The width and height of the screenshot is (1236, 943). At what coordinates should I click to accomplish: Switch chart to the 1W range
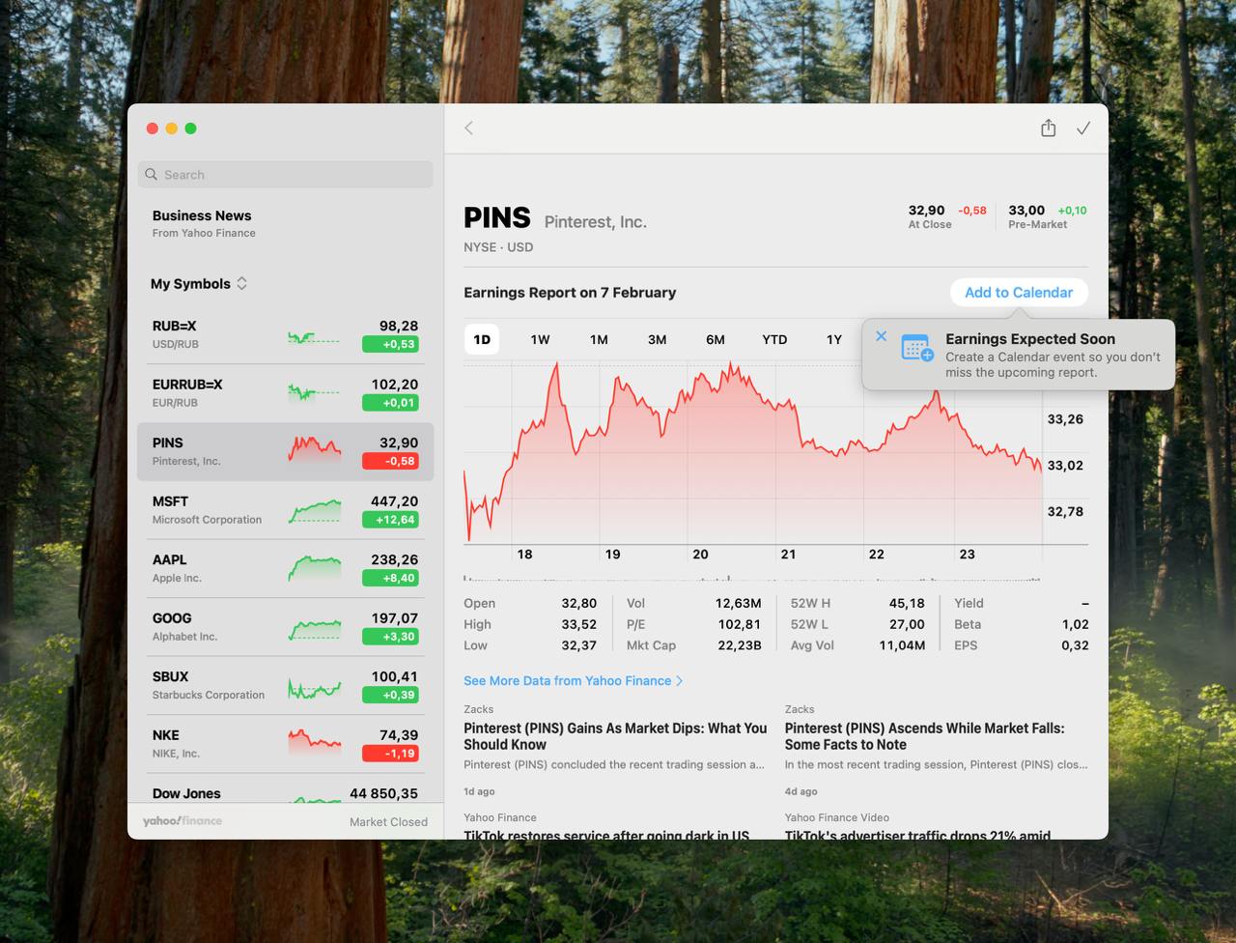click(x=540, y=339)
